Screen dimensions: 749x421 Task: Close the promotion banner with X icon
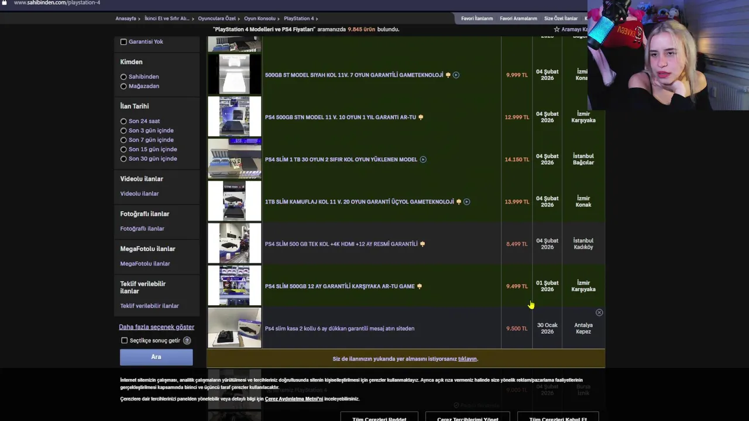tap(599, 313)
